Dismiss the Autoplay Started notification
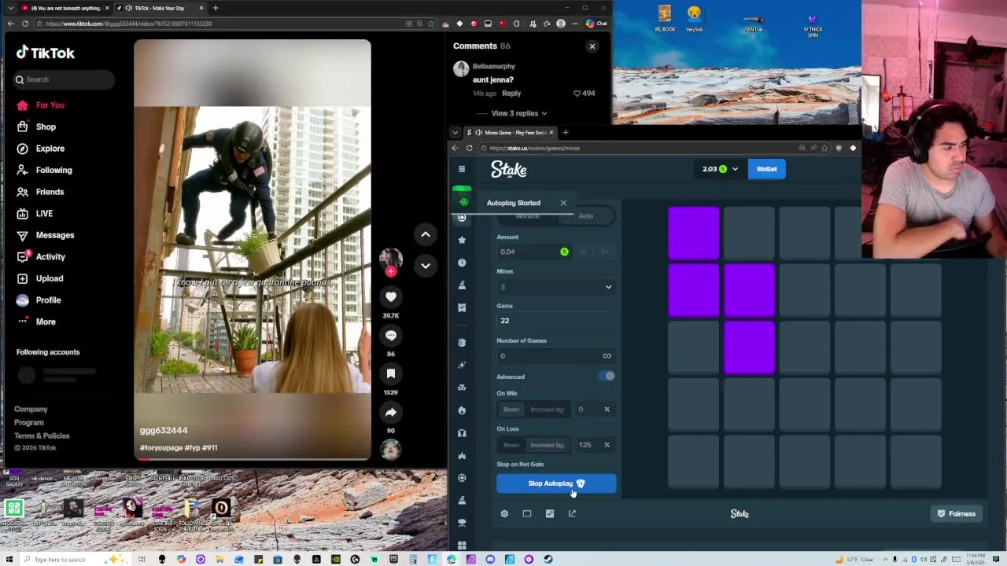This screenshot has height=566, width=1007. coord(563,203)
